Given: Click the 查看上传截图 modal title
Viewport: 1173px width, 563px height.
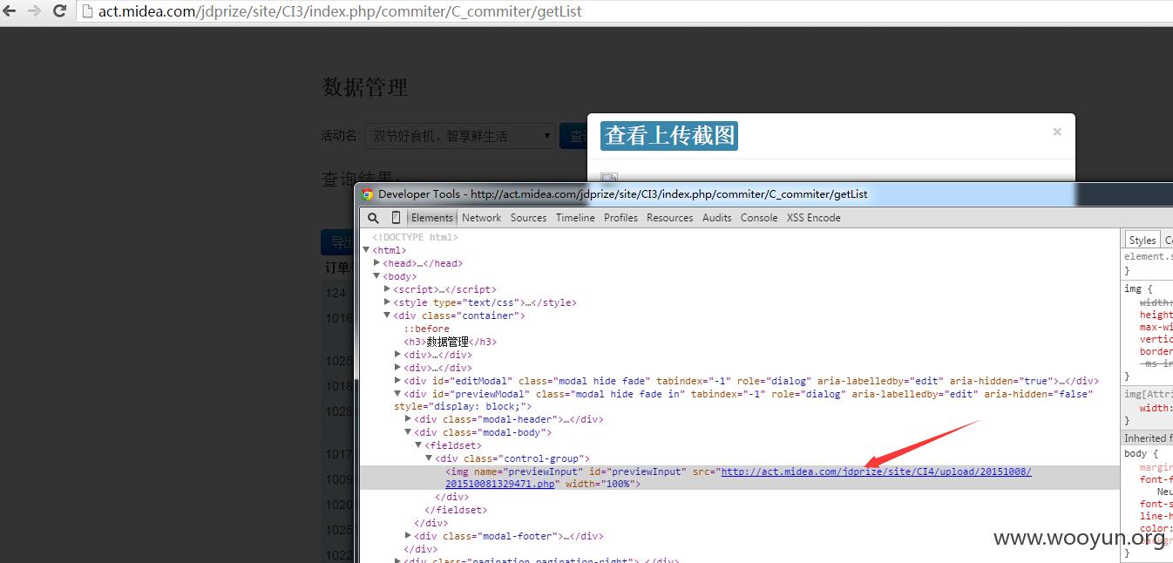Looking at the screenshot, I should point(669,135).
